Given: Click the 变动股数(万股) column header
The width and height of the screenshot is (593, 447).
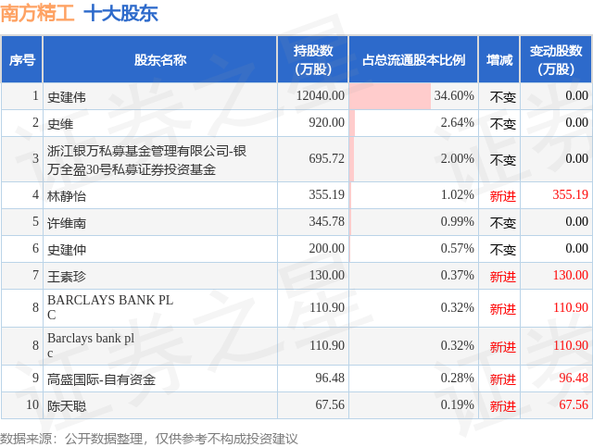Looking at the screenshot, I should [x=556, y=60].
